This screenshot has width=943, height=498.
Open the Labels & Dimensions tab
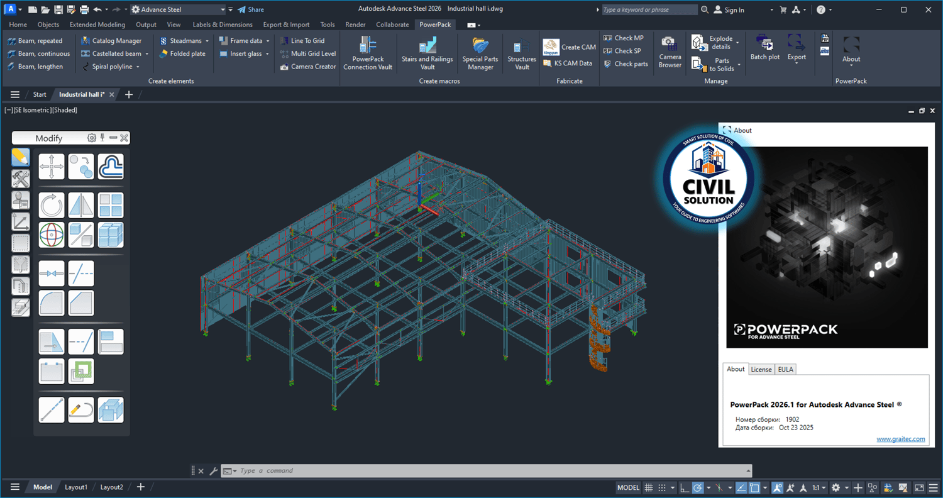[223, 25]
